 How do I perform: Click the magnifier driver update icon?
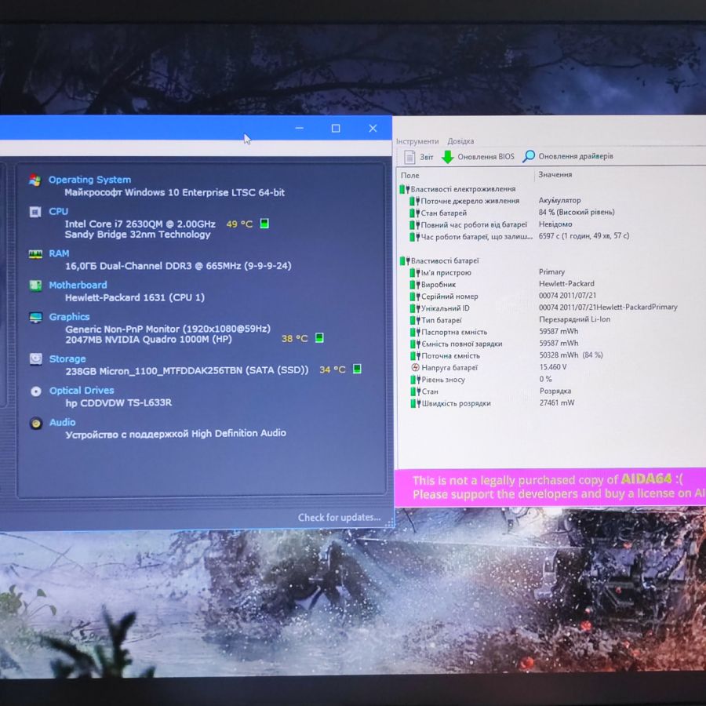(x=529, y=156)
